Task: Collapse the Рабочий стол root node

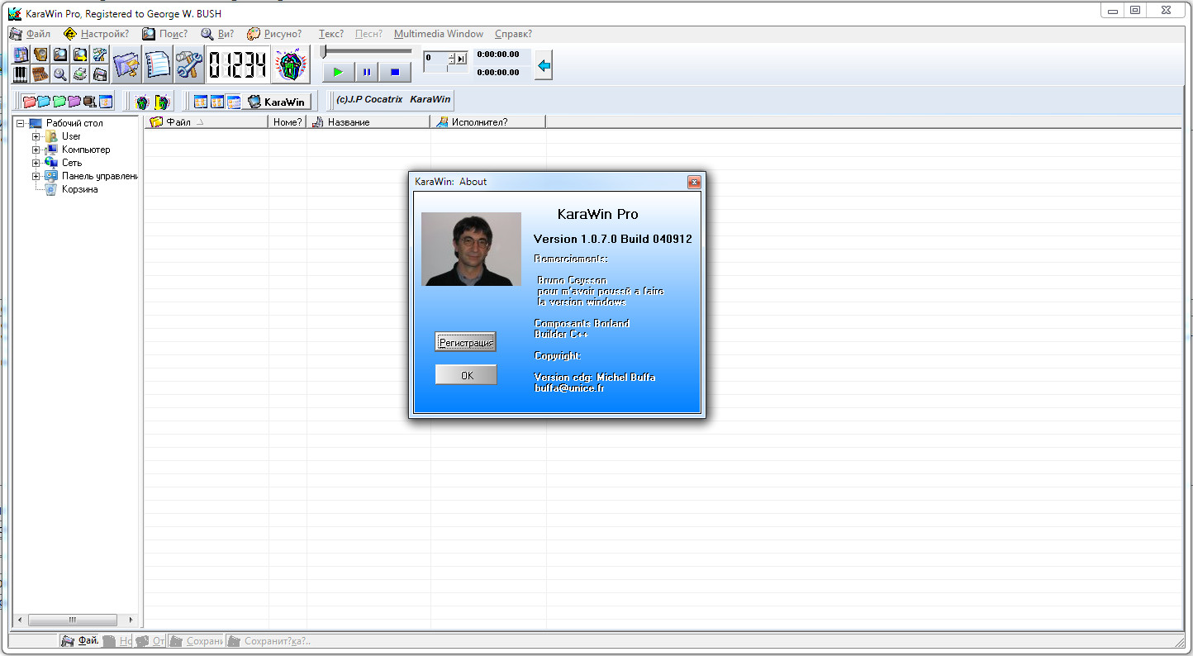Action: [21, 123]
